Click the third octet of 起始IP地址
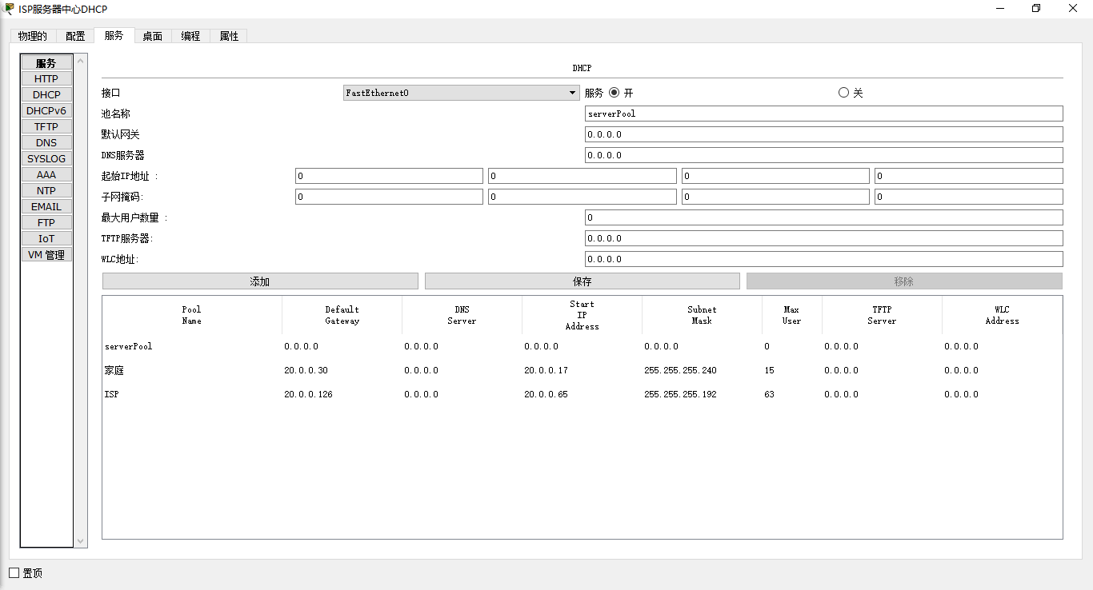 775,176
